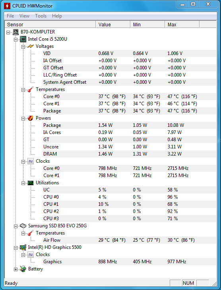Click the B70-KOMPUTER computer icon

(x=16, y=32)
